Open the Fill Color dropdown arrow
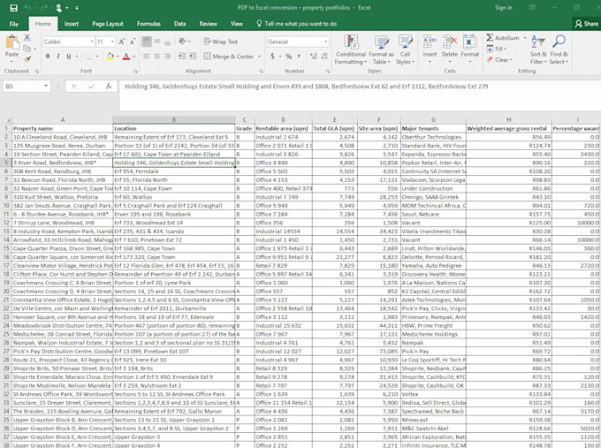 pyautogui.click(x=118, y=57)
